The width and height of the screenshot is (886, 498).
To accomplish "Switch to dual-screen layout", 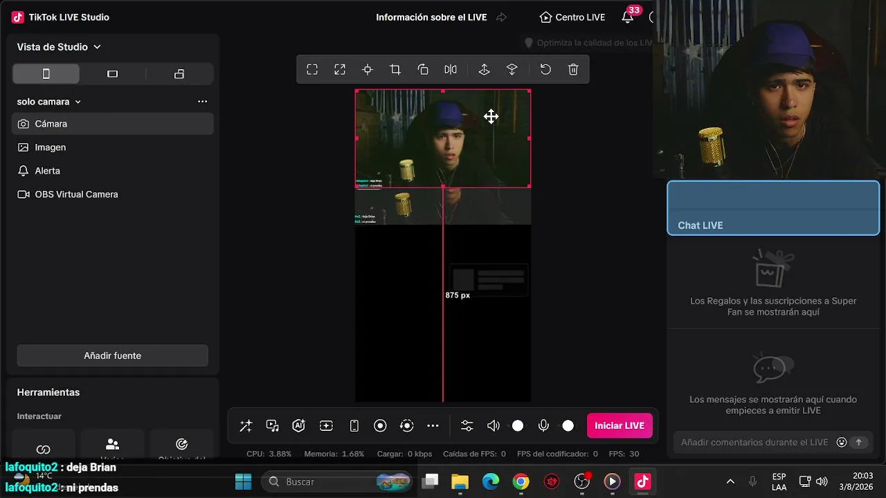I will point(179,74).
